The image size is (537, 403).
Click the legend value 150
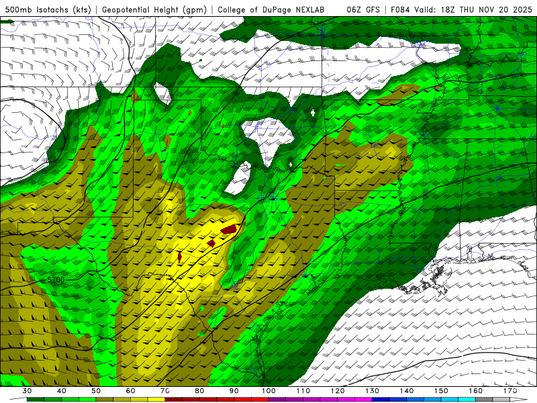click(441, 391)
